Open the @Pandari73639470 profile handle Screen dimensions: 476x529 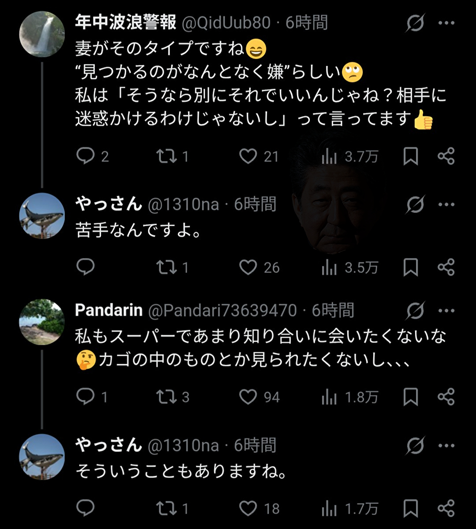pyautogui.click(x=222, y=310)
